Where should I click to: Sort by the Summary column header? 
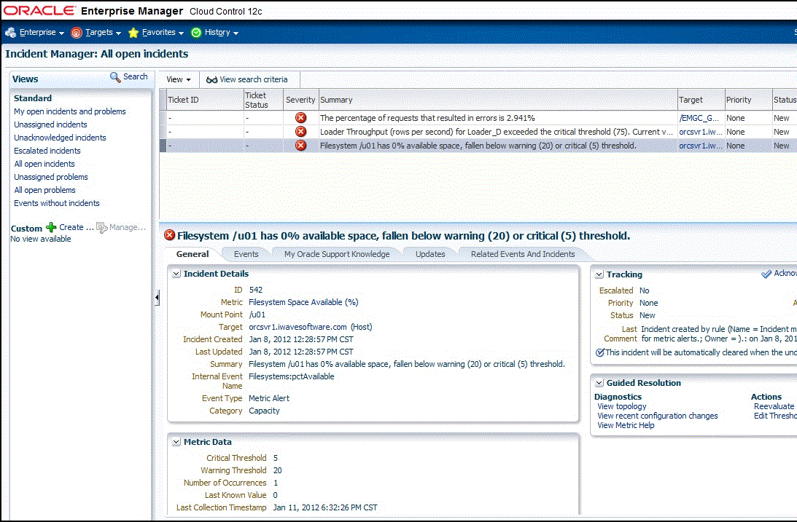click(x=498, y=100)
